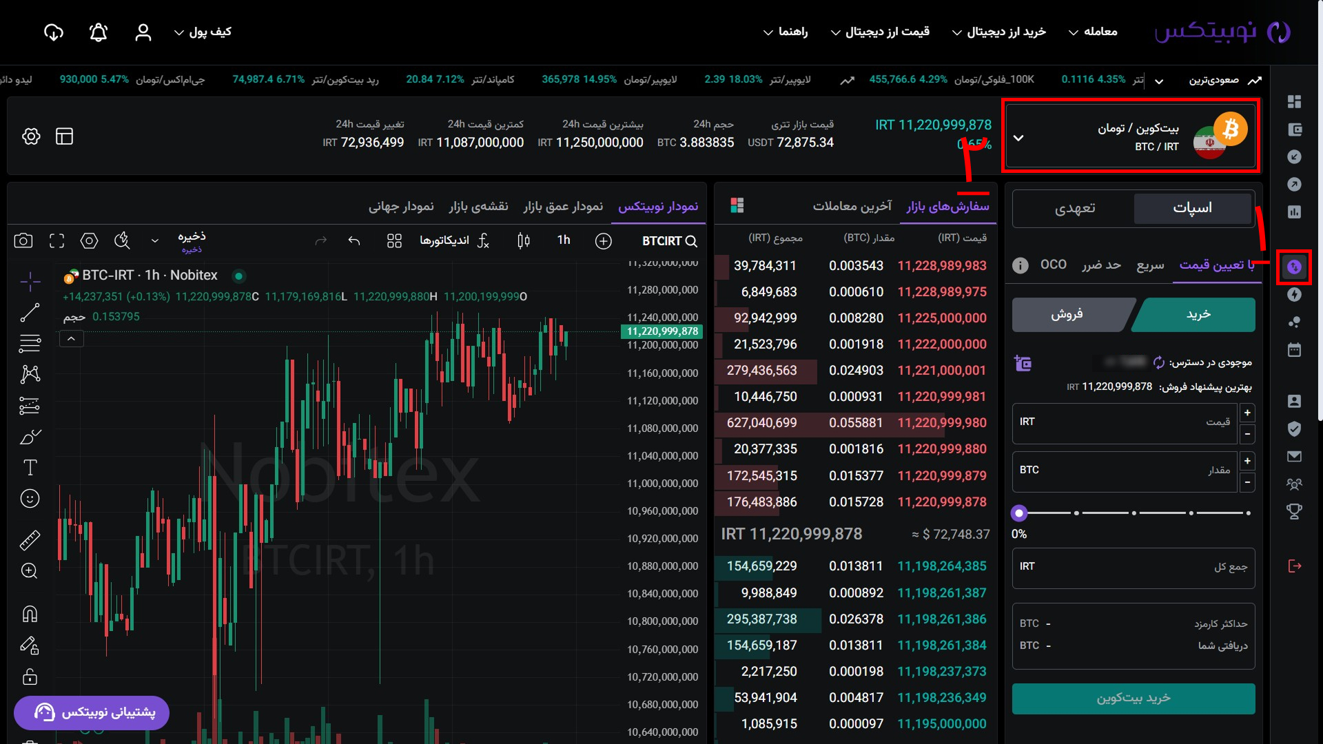Image resolution: width=1323 pixels, height=744 pixels.
Task: Open chart settings gear in price bar
Action: 31,136
